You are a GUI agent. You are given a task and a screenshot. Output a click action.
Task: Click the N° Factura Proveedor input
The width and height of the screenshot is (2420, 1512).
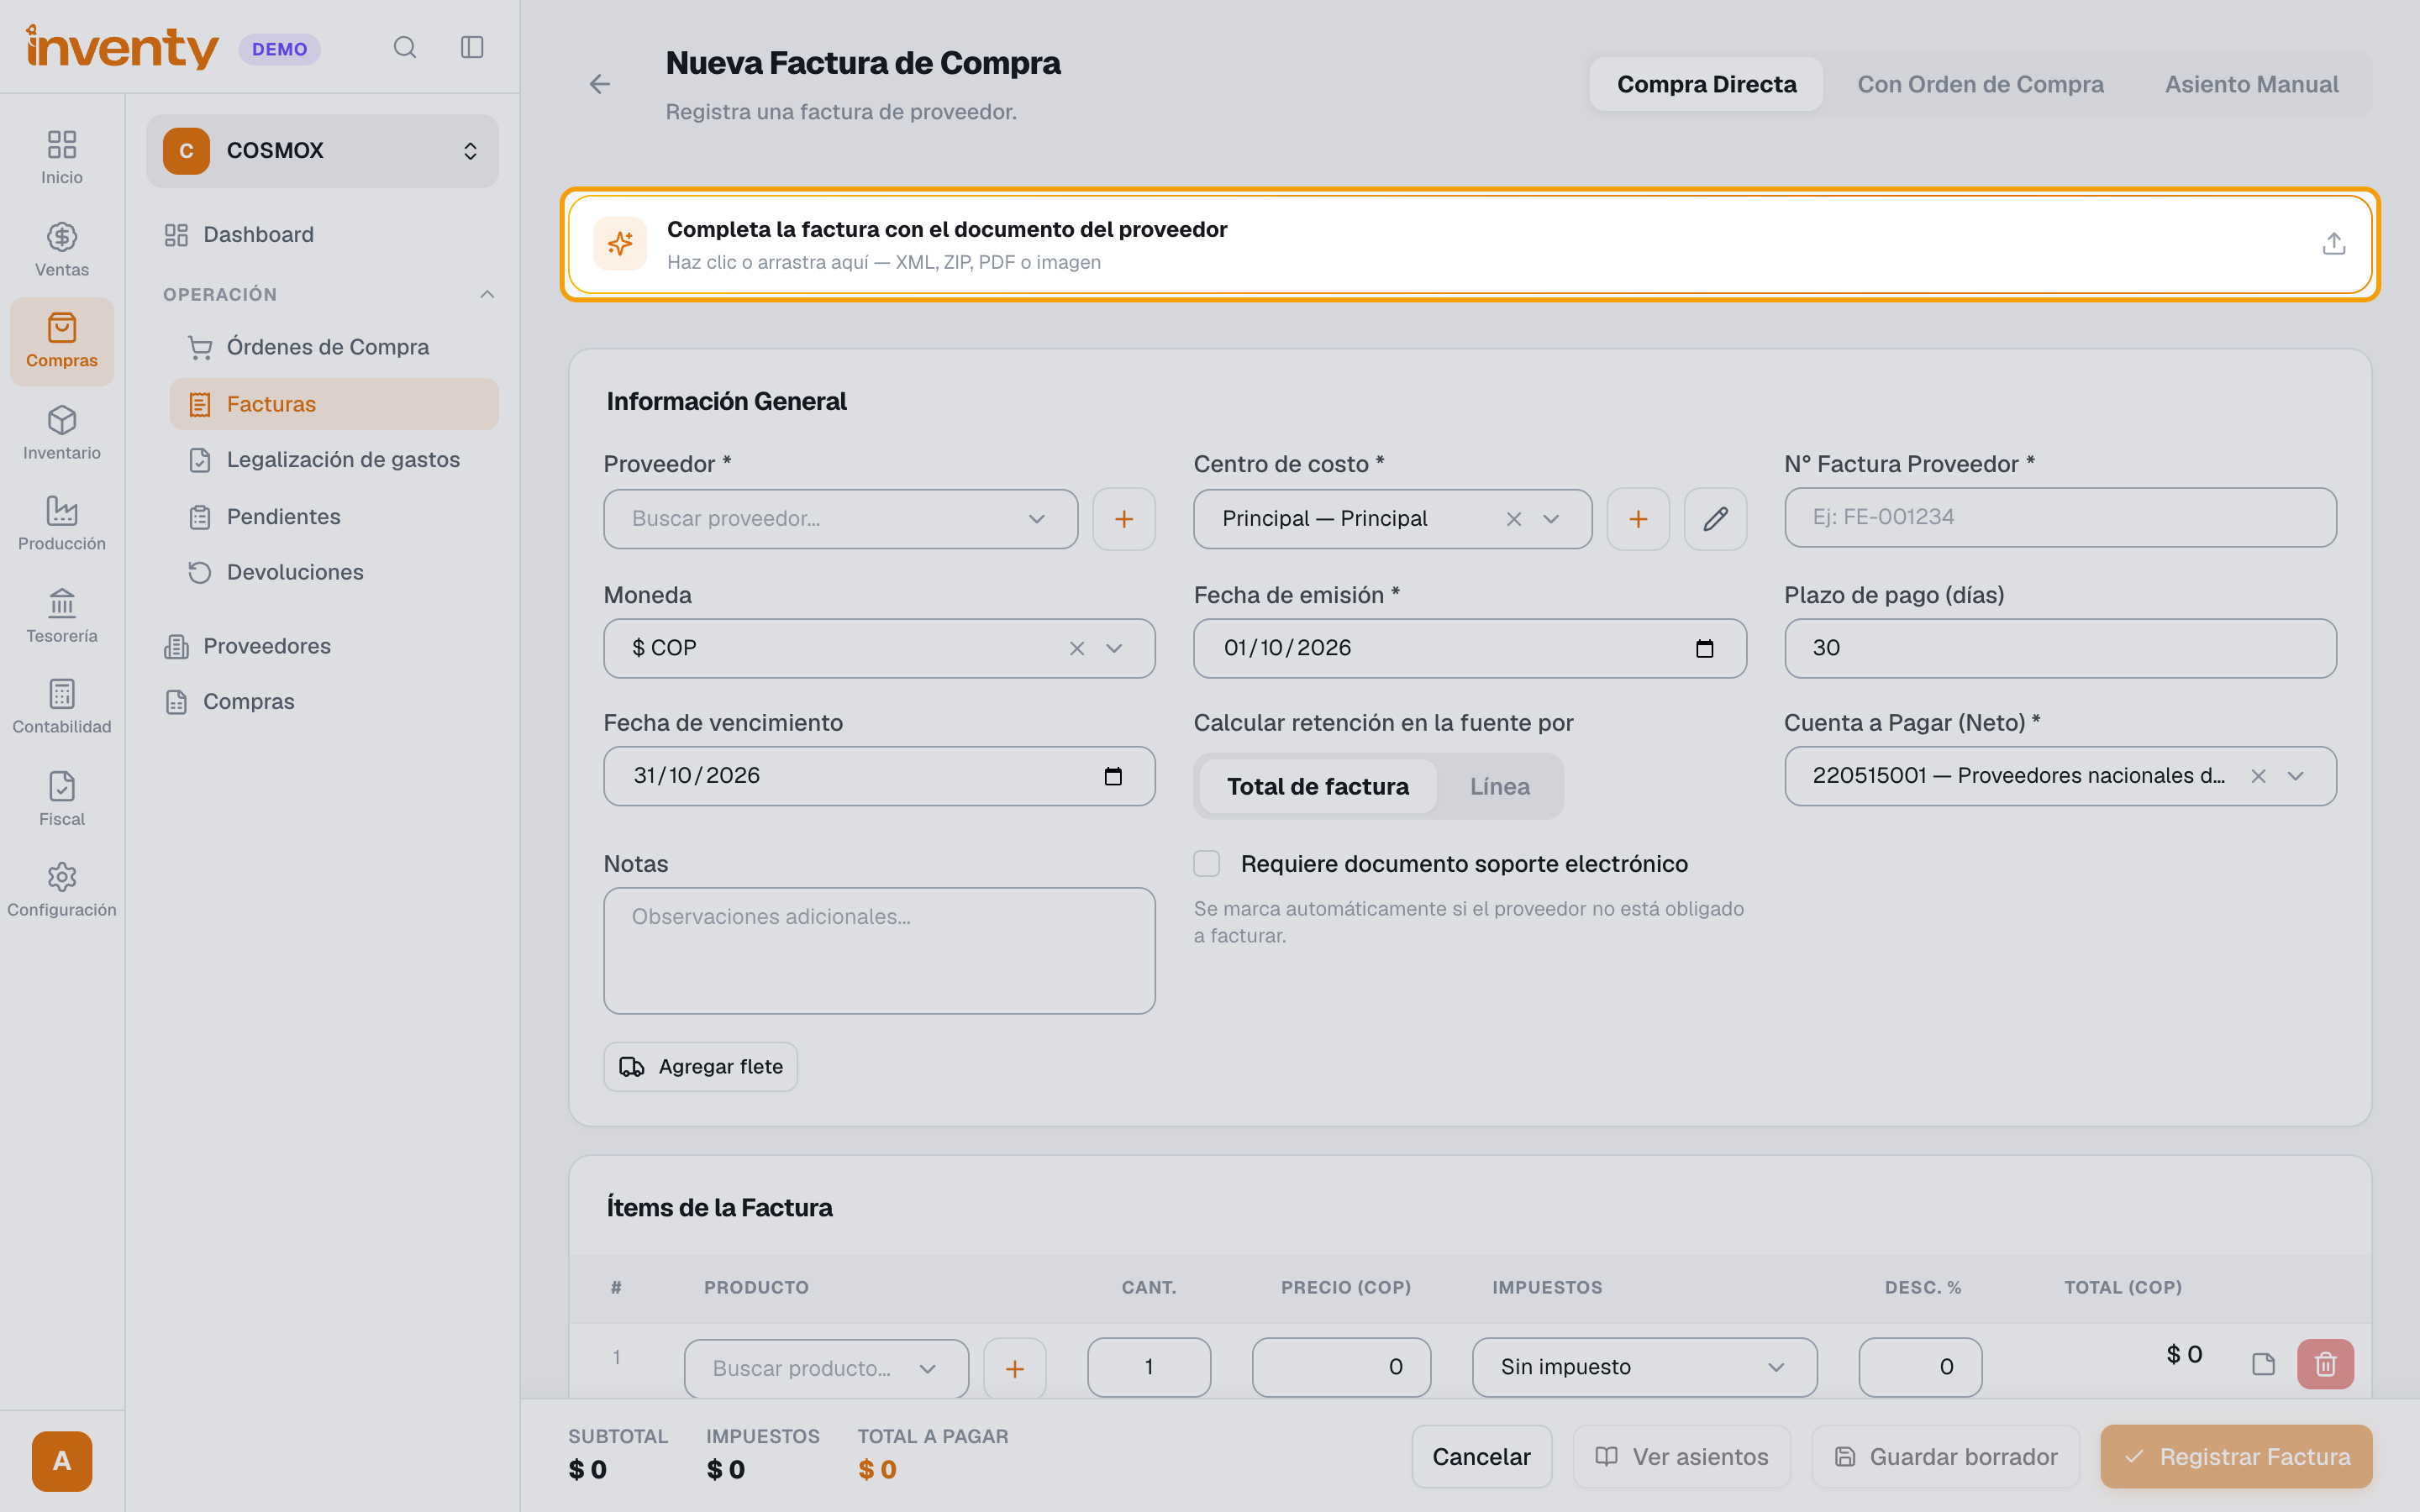click(x=2060, y=517)
